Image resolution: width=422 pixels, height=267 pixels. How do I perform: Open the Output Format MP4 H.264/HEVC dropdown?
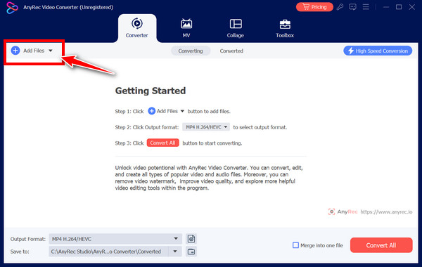coord(115,239)
